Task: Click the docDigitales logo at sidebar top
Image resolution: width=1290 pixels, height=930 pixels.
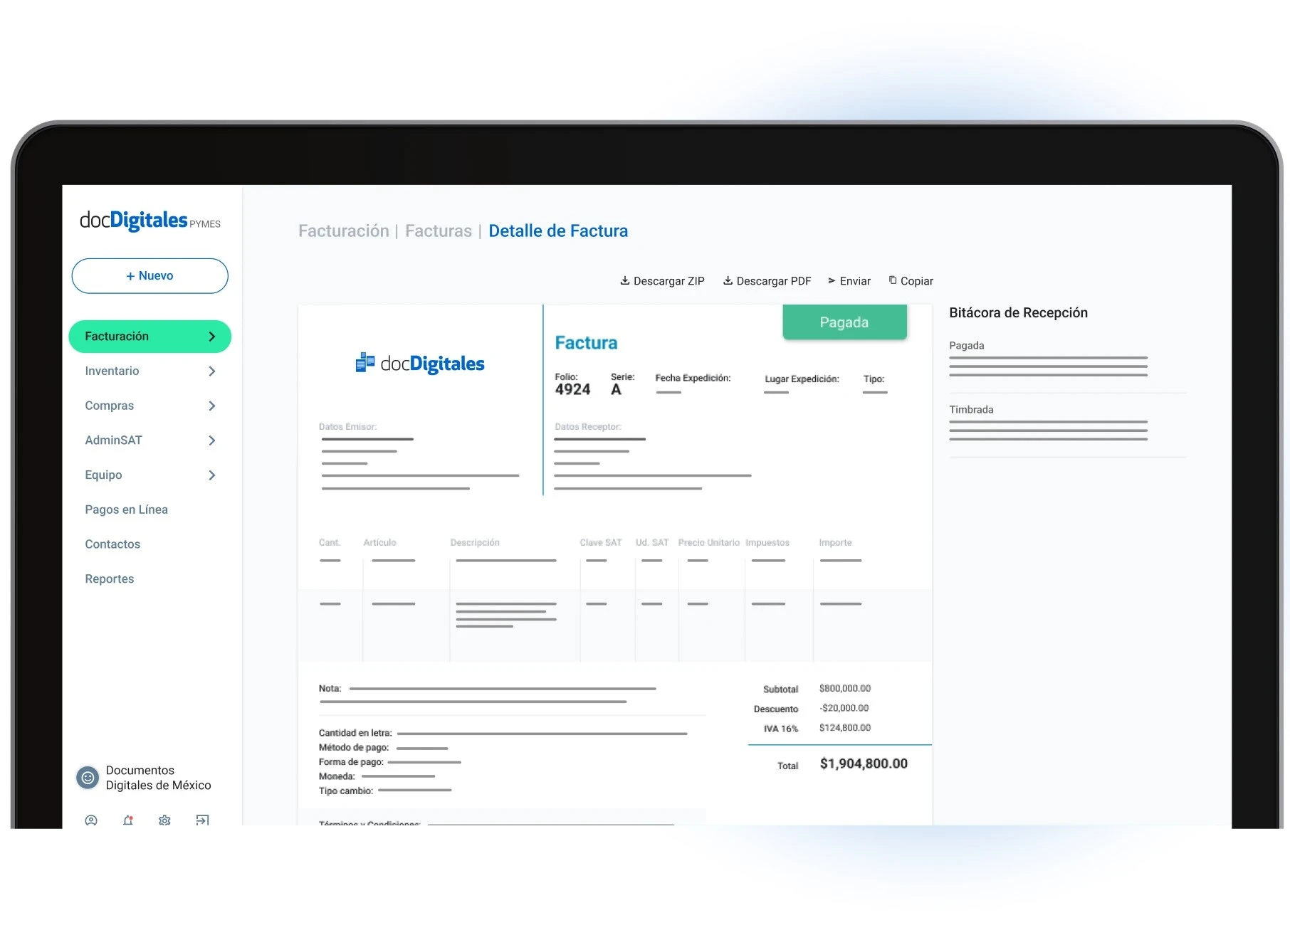Action: 150,221
